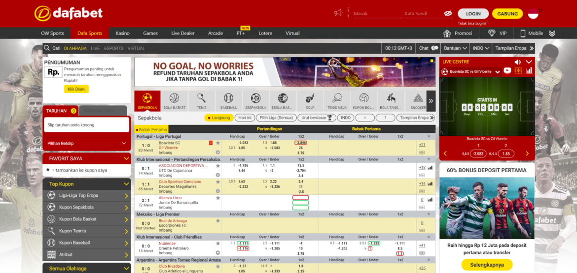
Task: Click the Masuk username field
Action: pyautogui.click(x=377, y=14)
